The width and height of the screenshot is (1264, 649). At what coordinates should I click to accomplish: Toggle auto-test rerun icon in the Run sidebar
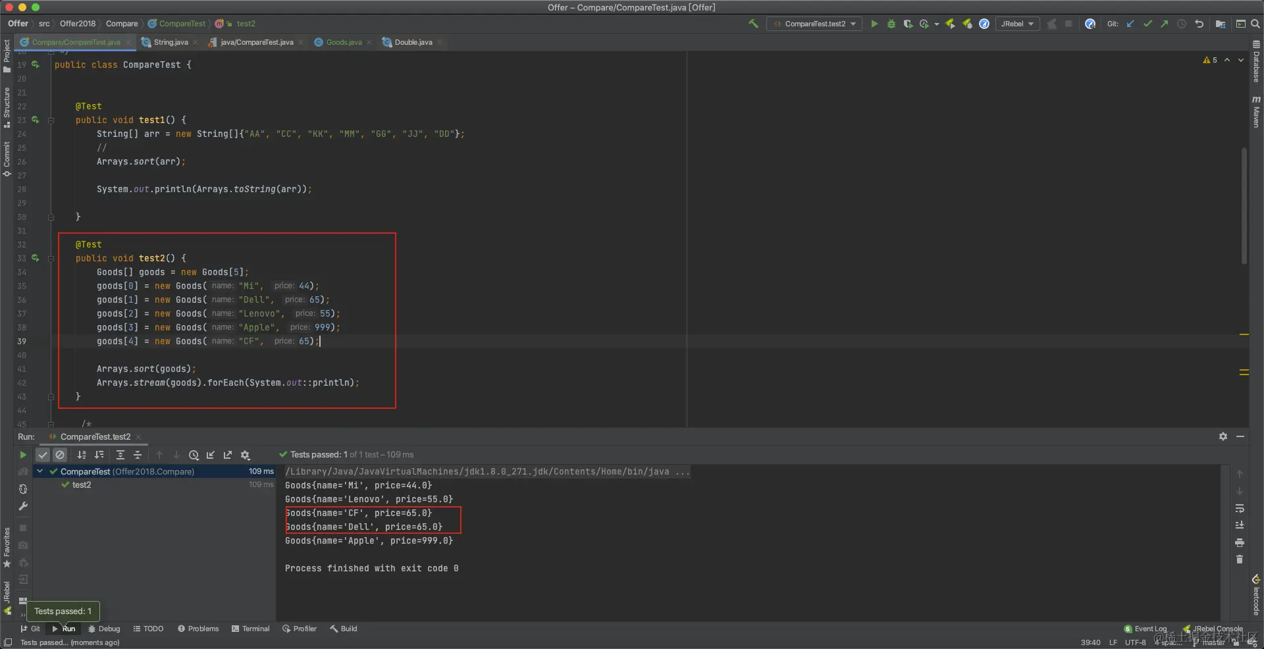coord(23,489)
